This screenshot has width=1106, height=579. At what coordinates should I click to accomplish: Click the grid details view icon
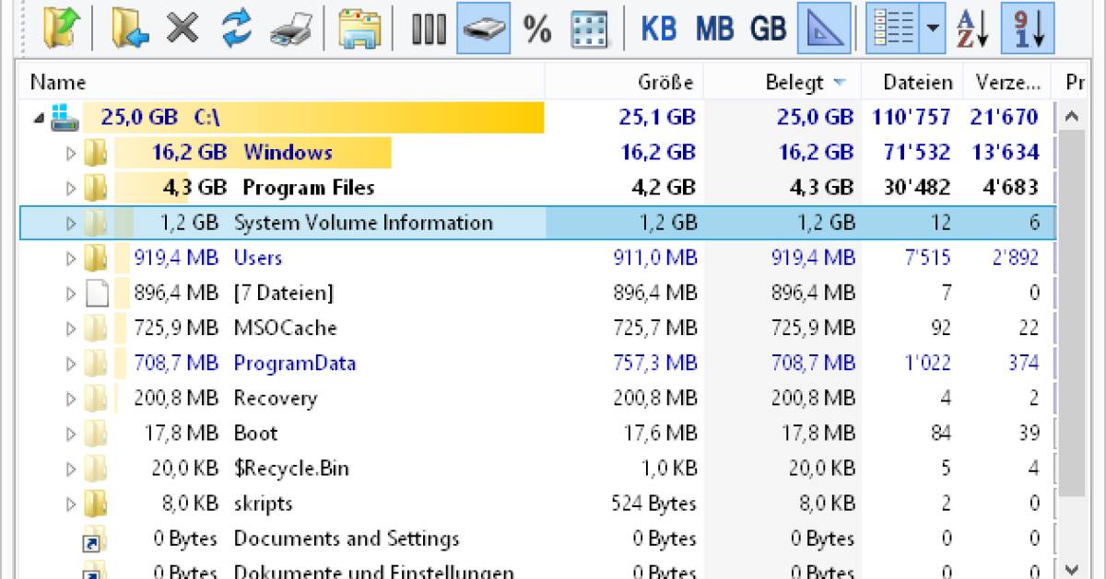pyautogui.click(x=589, y=29)
